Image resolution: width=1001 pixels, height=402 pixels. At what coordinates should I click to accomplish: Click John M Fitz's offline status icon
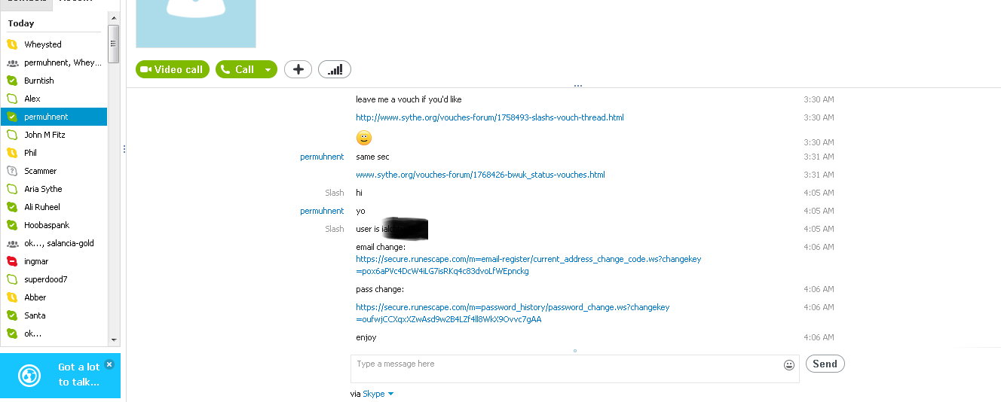point(12,135)
